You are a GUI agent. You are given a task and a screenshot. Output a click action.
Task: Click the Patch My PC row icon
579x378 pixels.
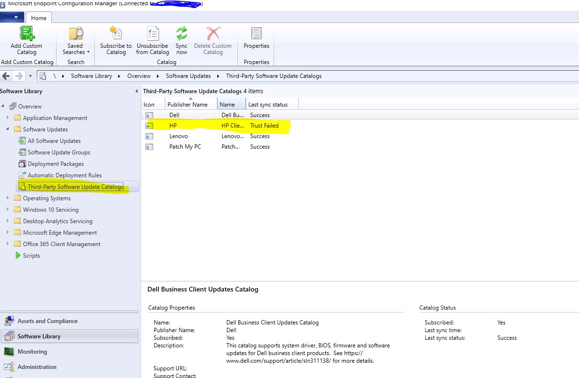pos(149,147)
